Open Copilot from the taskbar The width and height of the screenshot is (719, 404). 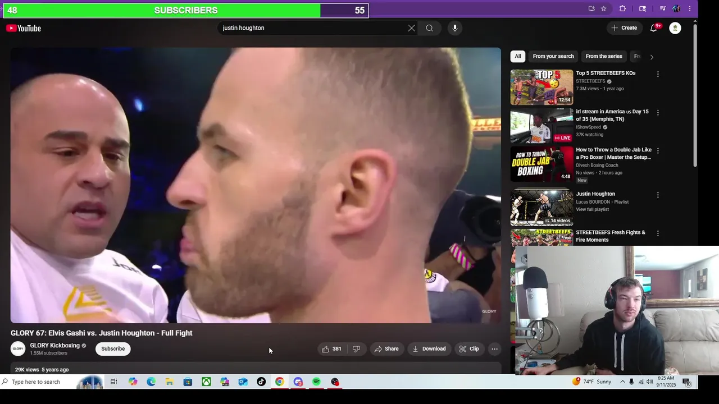133,382
